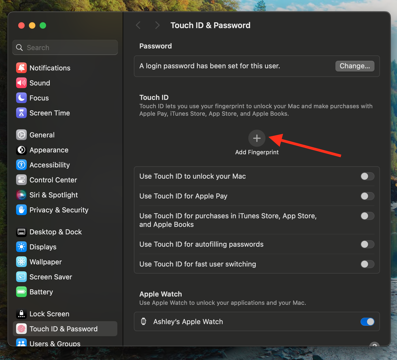Click the plus icon to add fingerprint

(x=257, y=138)
